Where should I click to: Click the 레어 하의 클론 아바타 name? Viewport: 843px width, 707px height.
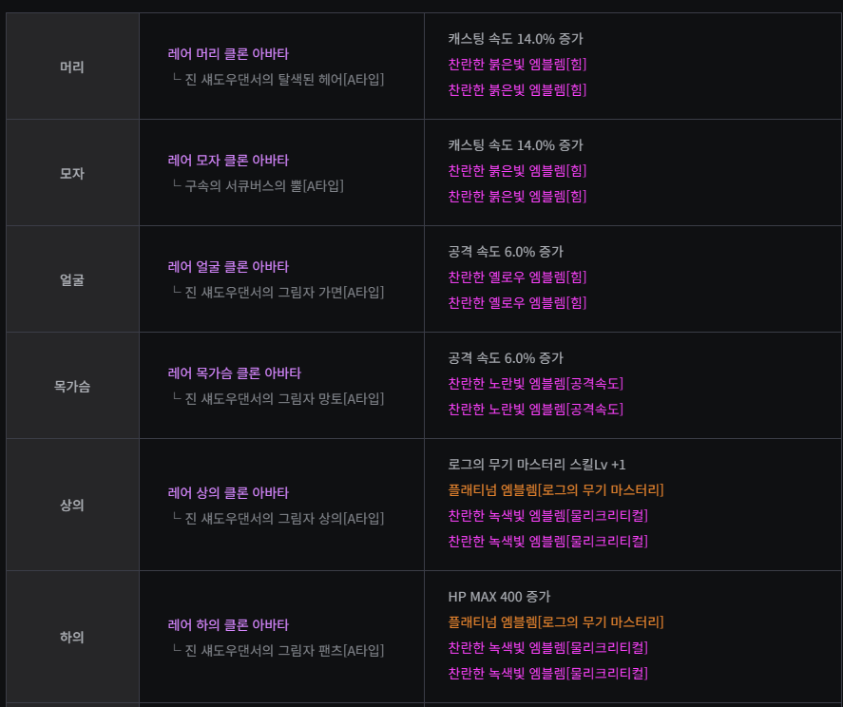[x=228, y=624]
